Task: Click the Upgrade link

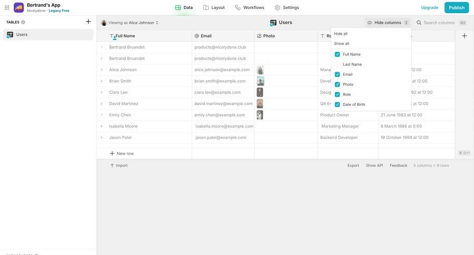Action: point(430,7)
